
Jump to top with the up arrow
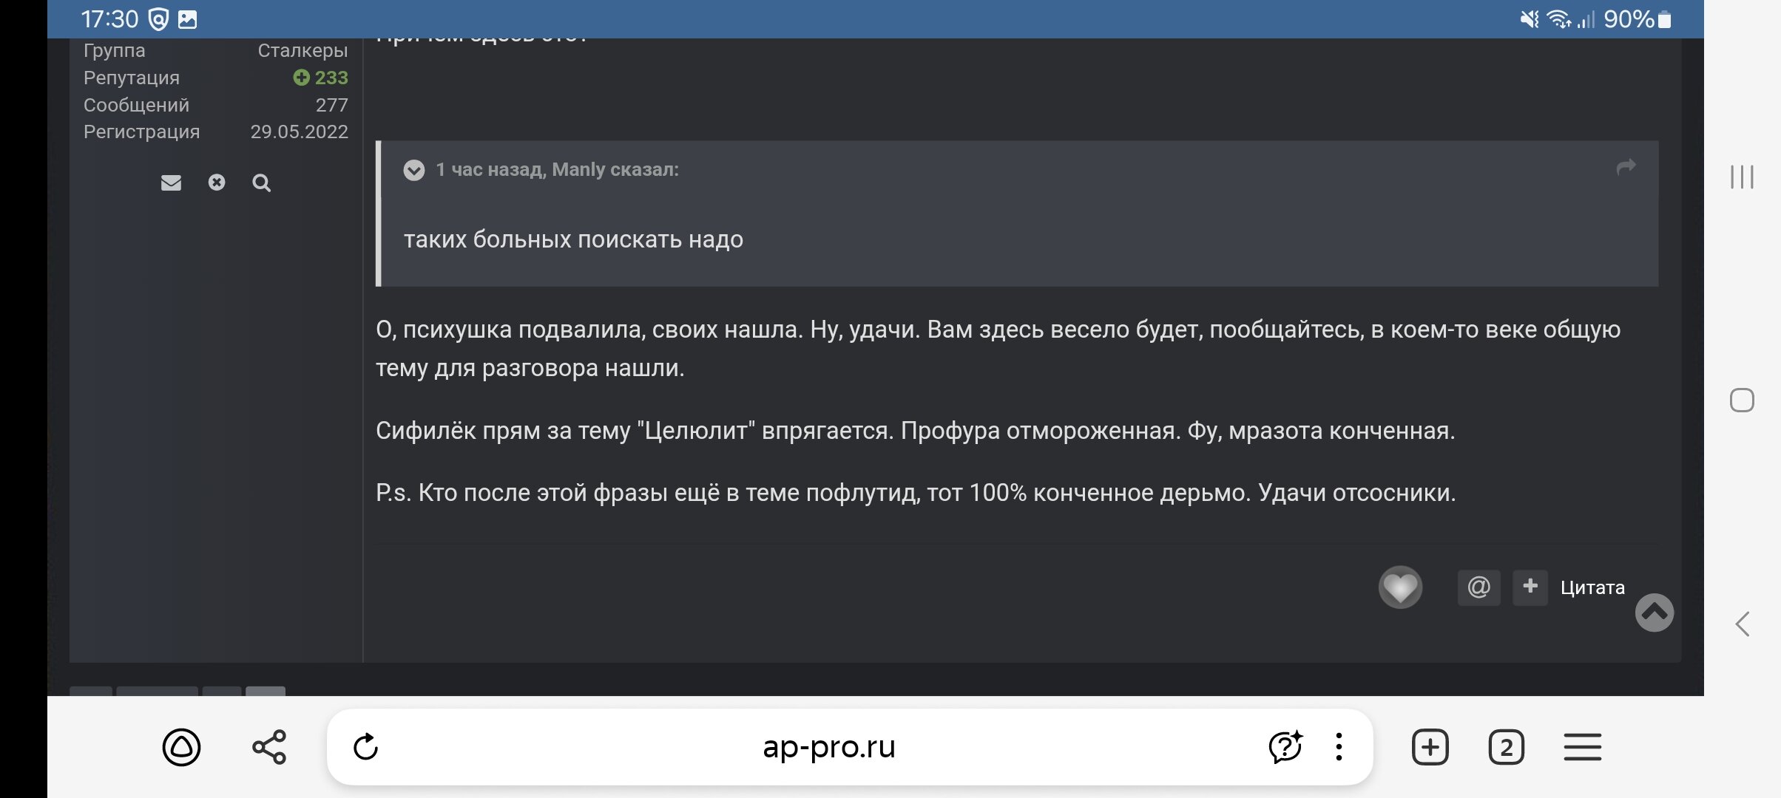click(x=1655, y=613)
